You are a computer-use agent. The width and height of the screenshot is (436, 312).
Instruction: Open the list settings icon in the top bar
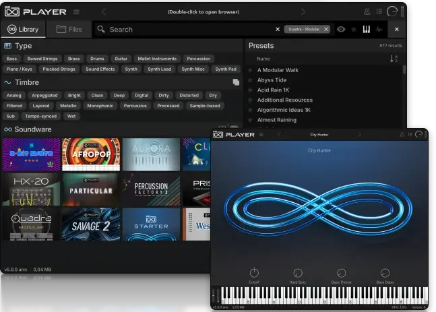click(379, 11)
